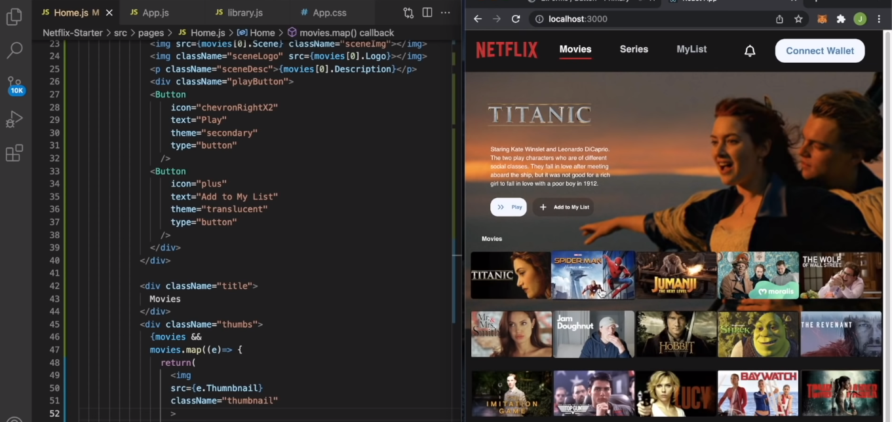Open The Revenant thumbnail
The width and height of the screenshot is (892, 422).
click(841, 334)
